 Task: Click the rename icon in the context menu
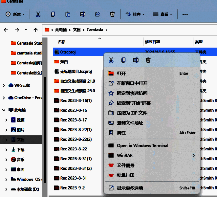(x=136, y=60)
